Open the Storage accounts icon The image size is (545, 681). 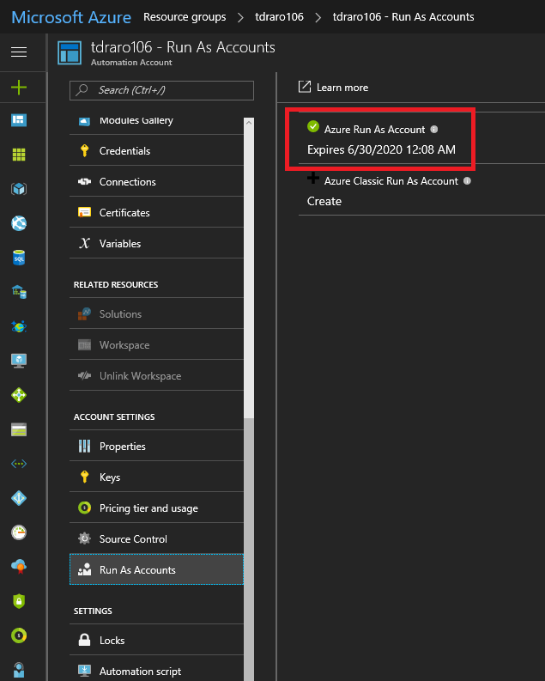click(x=19, y=429)
